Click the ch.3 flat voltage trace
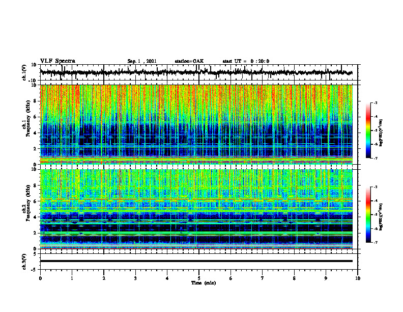Image resolution: width=403 pixels, height=312 pixels. point(196,261)
